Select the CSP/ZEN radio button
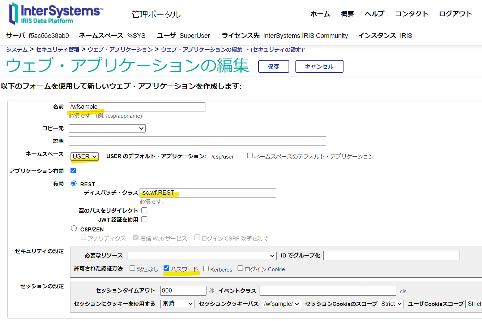This screenshot has width=482, height=321. click(x=74, y=228)
